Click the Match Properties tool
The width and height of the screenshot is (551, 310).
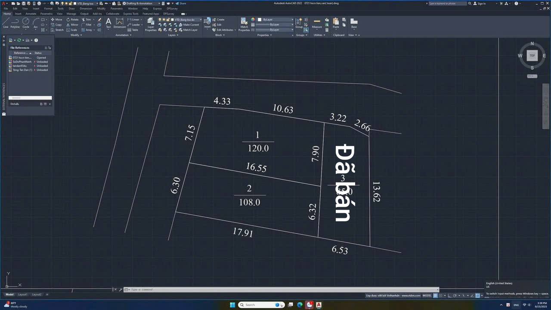pyautogui.click(x=244, y=24)
